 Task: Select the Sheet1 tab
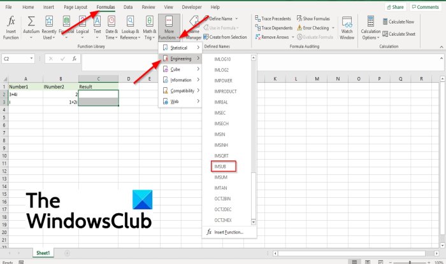coord(43,253)
